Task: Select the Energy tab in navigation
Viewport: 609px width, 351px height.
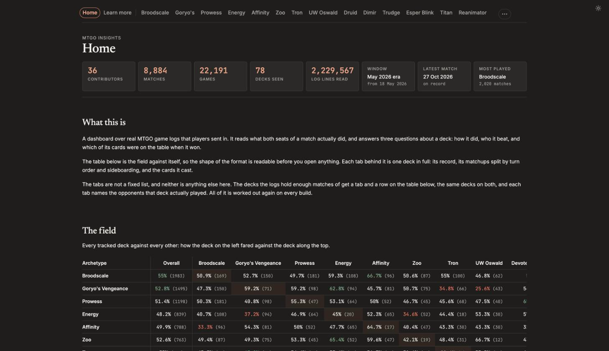Action: point(236,13)
